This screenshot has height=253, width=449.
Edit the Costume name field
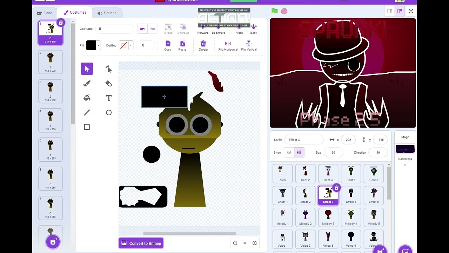[x=115, y=29]
